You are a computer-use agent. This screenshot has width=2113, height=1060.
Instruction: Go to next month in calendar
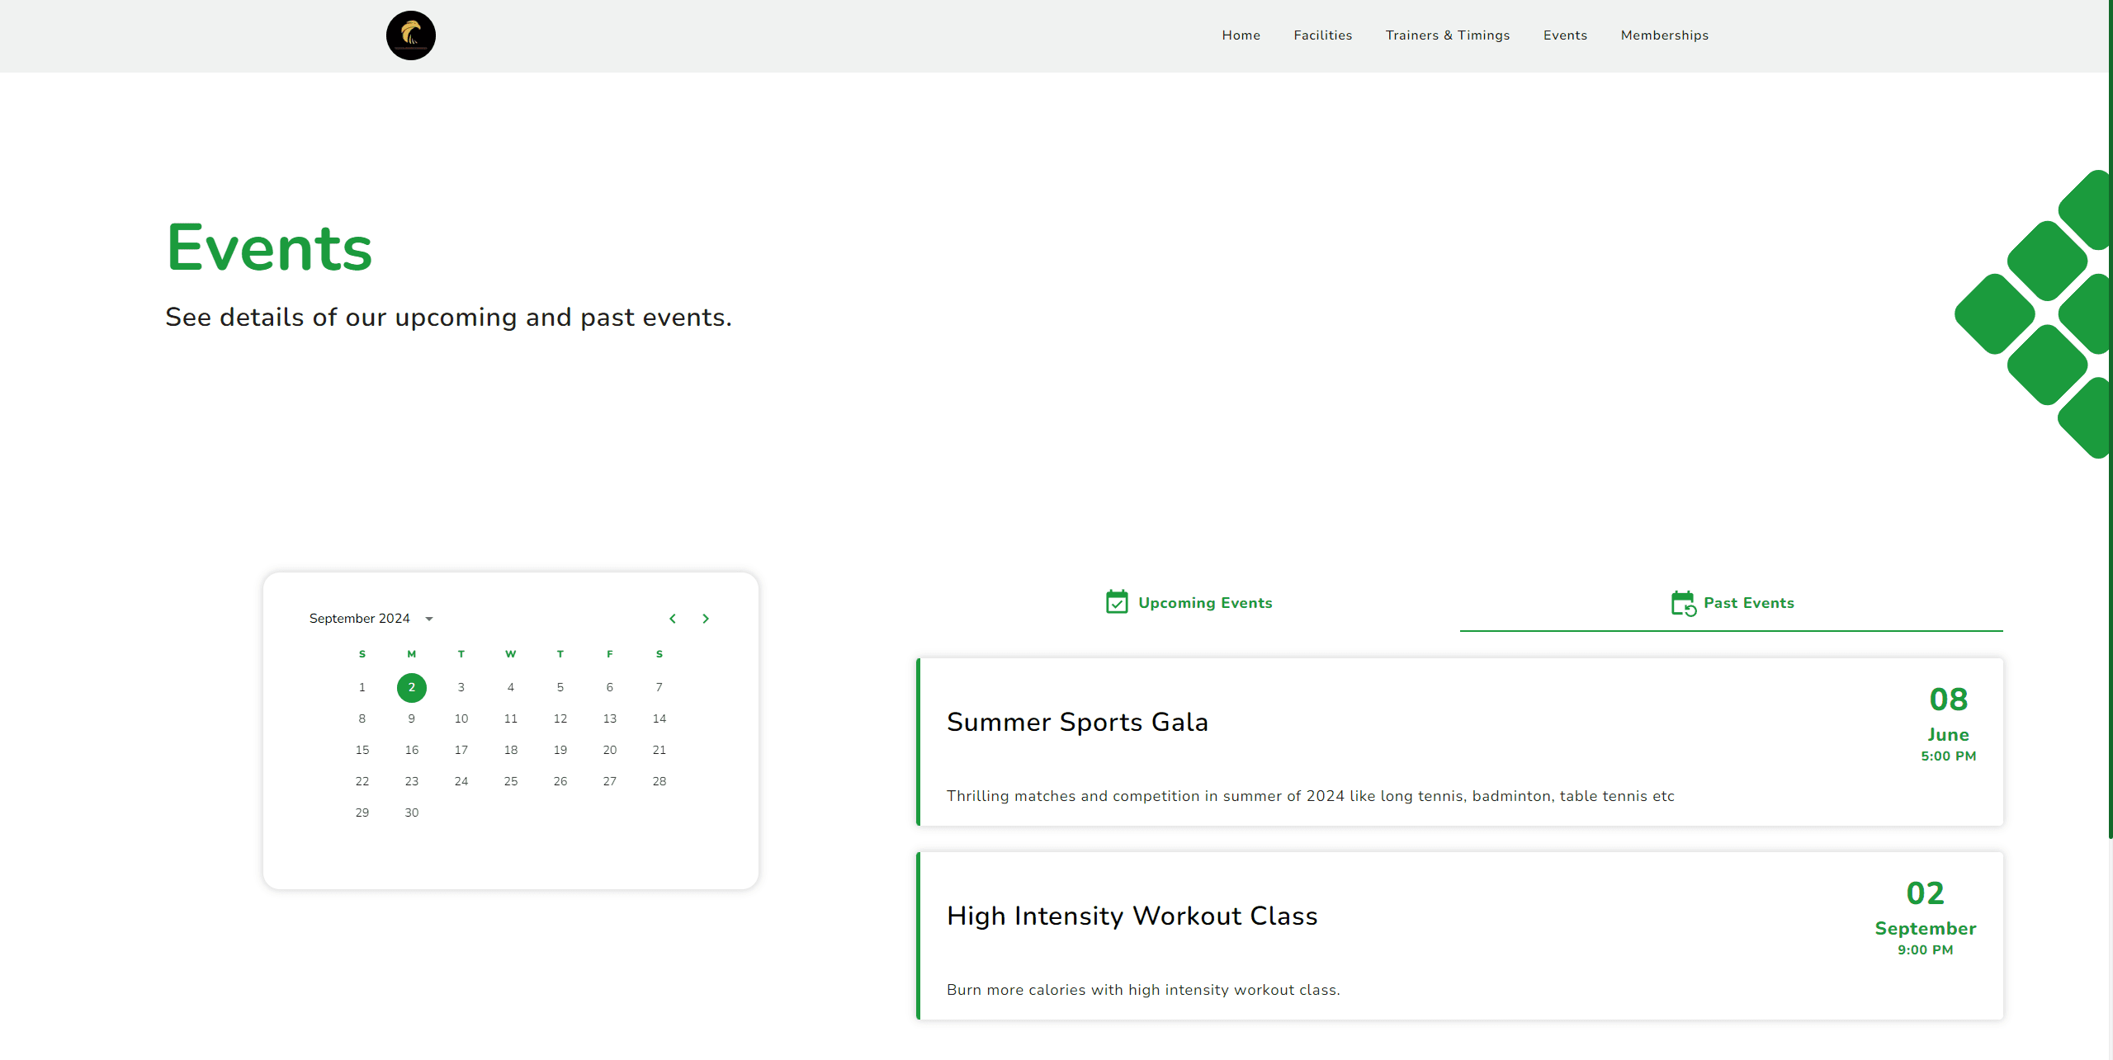706,619
